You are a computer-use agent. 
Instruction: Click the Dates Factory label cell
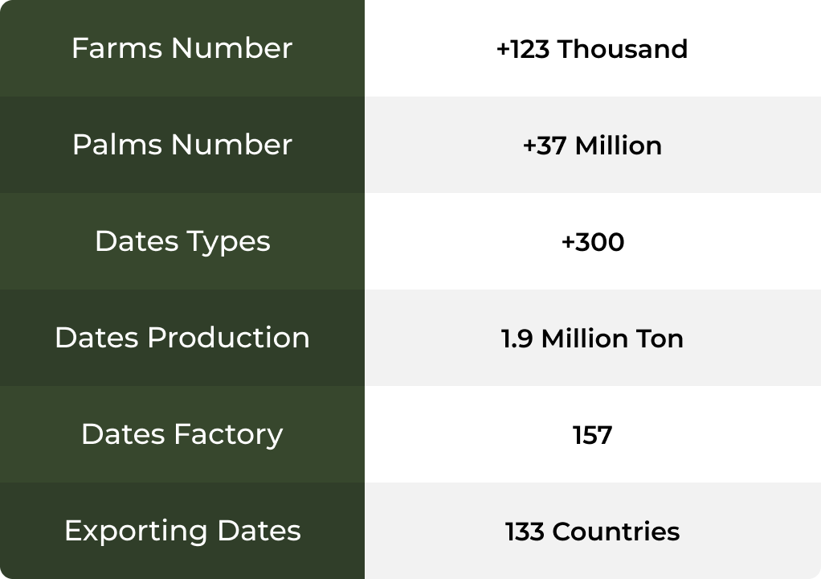pos(182,434)
